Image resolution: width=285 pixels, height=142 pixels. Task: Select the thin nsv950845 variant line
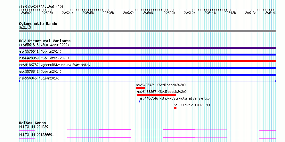click(x=147, y=81)
